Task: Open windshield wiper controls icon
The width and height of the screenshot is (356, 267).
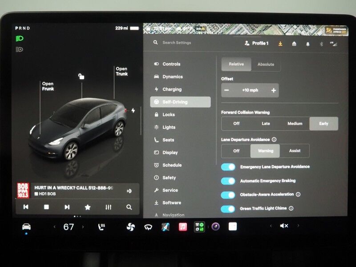Action: (x=148, y=227)
